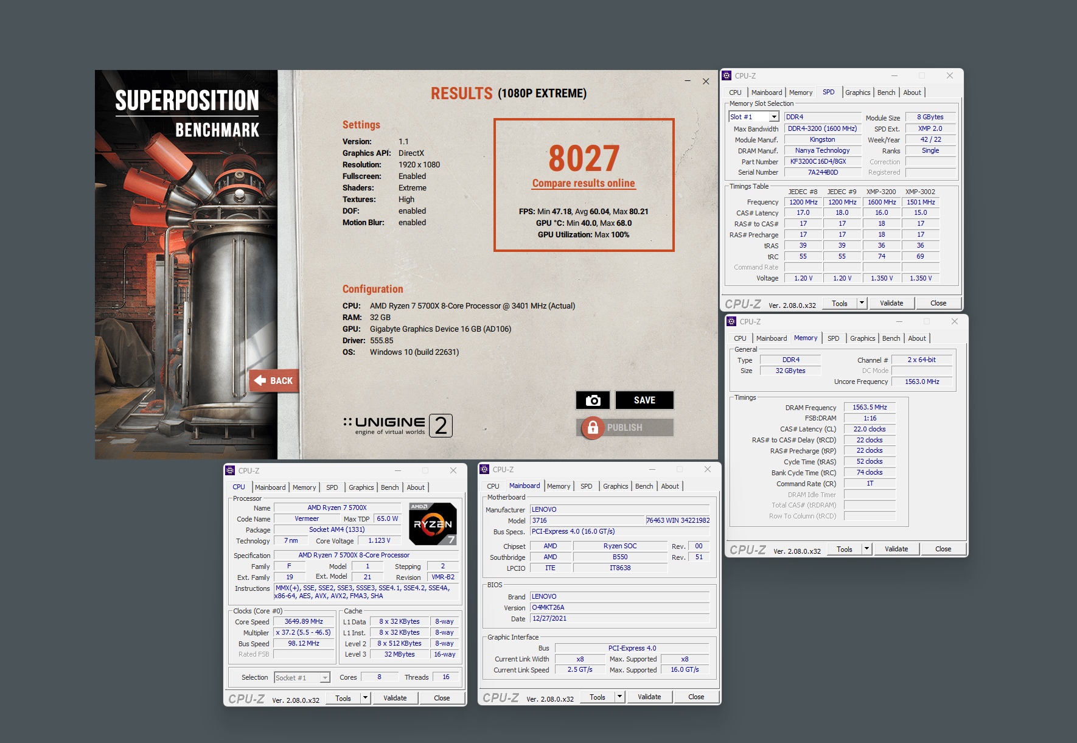Click Uncore Frequency 1563.0 MHz value
The width and height of the screenshot is (1077, 743).
922,382
